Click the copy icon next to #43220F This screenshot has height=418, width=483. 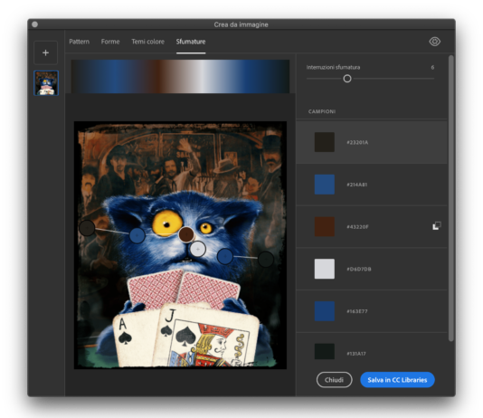click(x=437, y=226)
